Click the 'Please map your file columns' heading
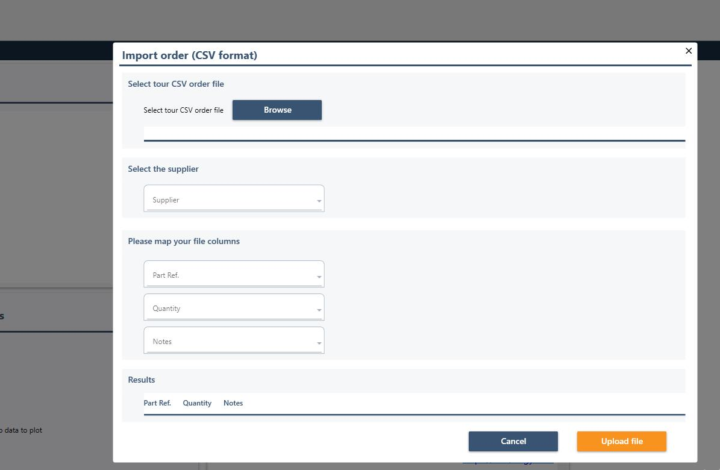 pyautogui.click(x=184, y=242)
